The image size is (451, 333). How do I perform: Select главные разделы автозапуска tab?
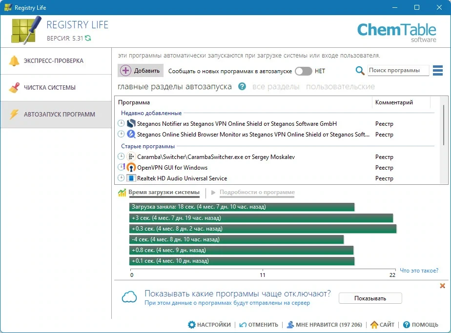coord(175,86)
